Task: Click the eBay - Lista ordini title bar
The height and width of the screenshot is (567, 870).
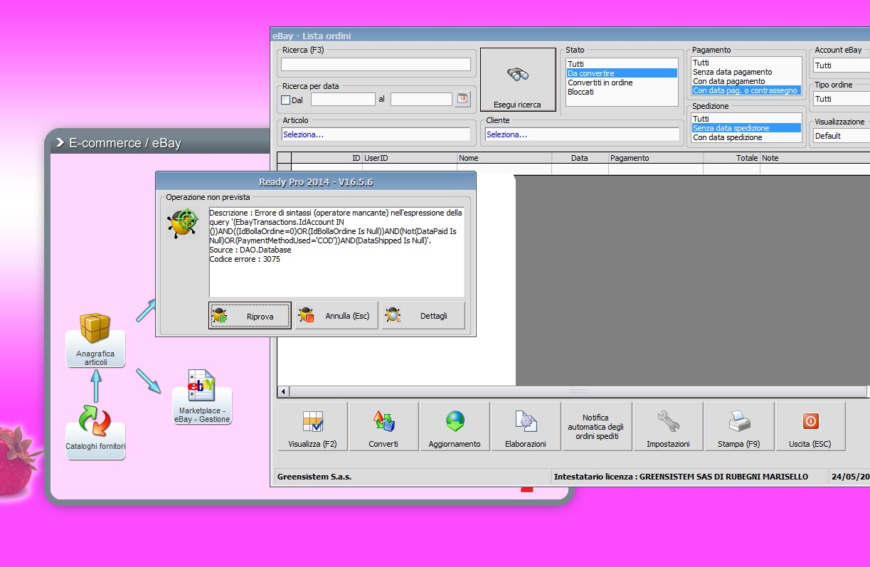Action: 570,36
